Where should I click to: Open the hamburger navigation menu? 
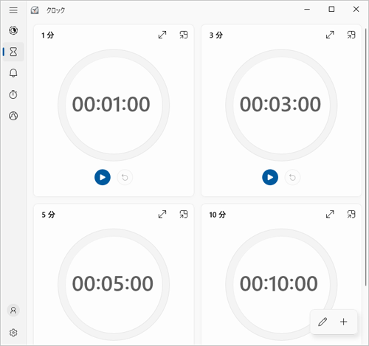click(13, 10)
